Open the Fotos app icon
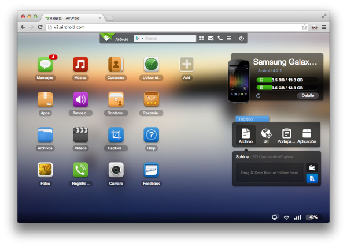Screen dimensions: 347x247 point(45,170)
